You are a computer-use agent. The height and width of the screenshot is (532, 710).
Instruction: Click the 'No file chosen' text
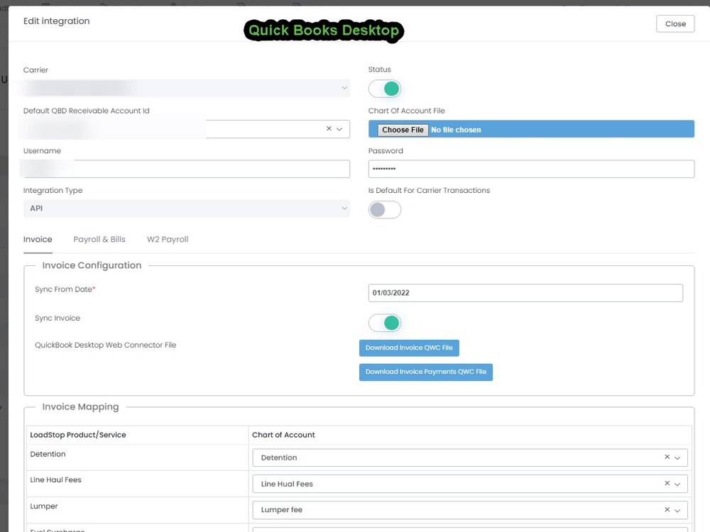click(456, 130)
